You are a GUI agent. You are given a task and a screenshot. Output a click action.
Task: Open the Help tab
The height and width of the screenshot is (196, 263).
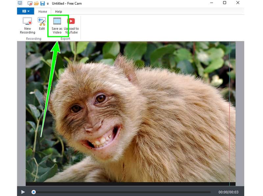click(x=59, y=11)
